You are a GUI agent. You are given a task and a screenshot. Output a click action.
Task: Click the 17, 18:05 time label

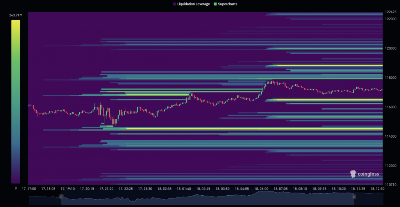[x=48, y=189]
